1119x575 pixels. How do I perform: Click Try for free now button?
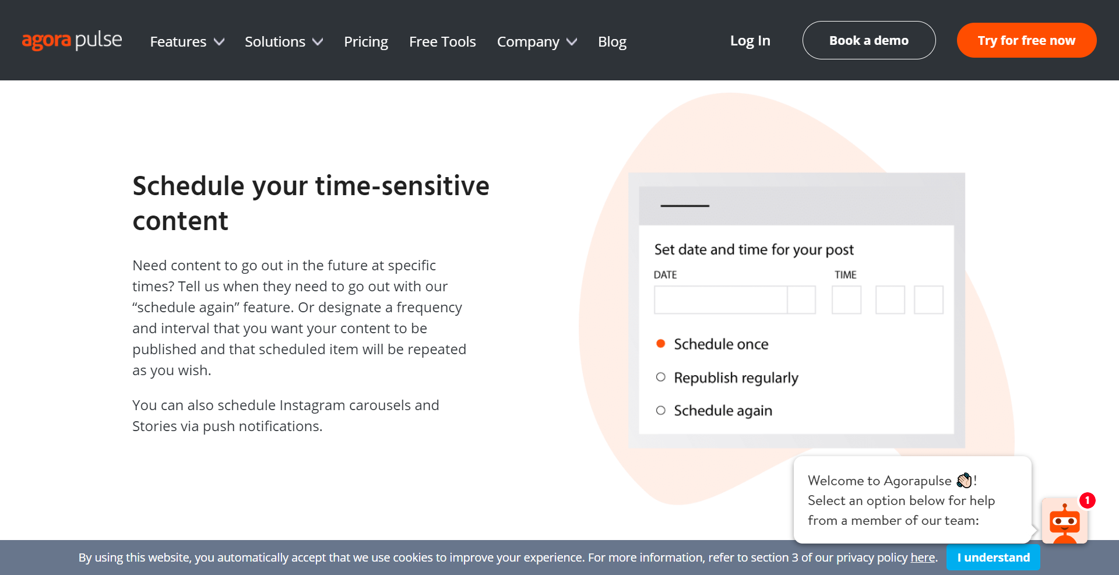pos(1026,41)
